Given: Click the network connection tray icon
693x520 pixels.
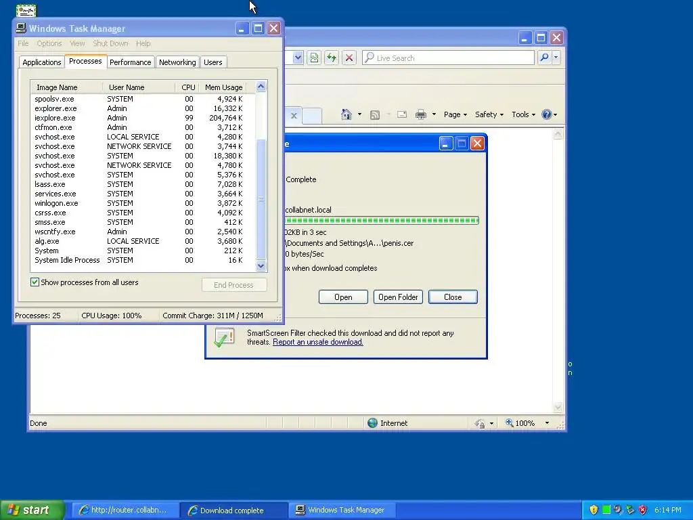Looking at the screenshot, I should (x=631, y=510).
